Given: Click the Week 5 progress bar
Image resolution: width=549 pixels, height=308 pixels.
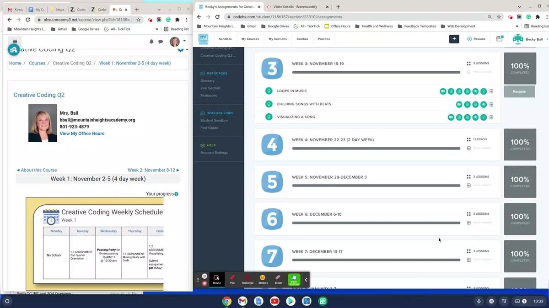Looking at the screenshot, I should 376,186.
